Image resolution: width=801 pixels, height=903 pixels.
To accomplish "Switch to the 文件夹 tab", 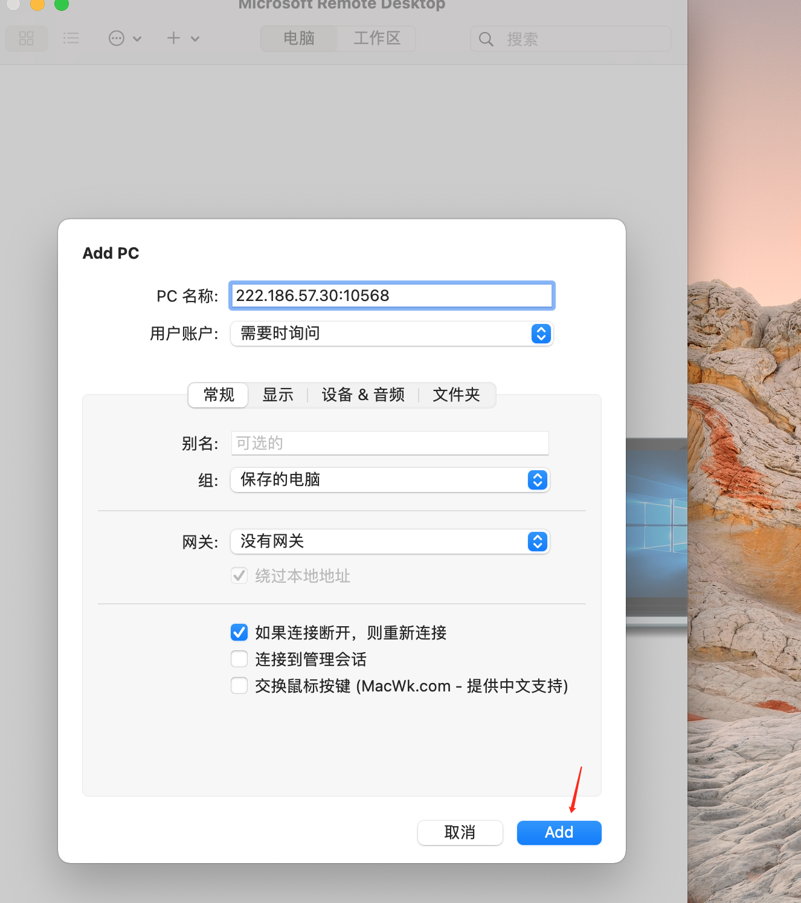I will tap(455, 395).
